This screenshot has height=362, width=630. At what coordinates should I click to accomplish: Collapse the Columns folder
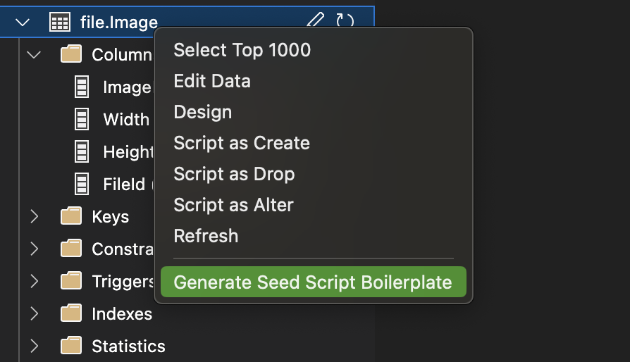34,54
